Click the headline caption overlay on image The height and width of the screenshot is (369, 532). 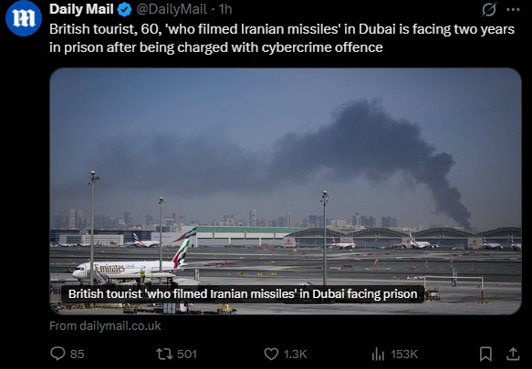243,293
